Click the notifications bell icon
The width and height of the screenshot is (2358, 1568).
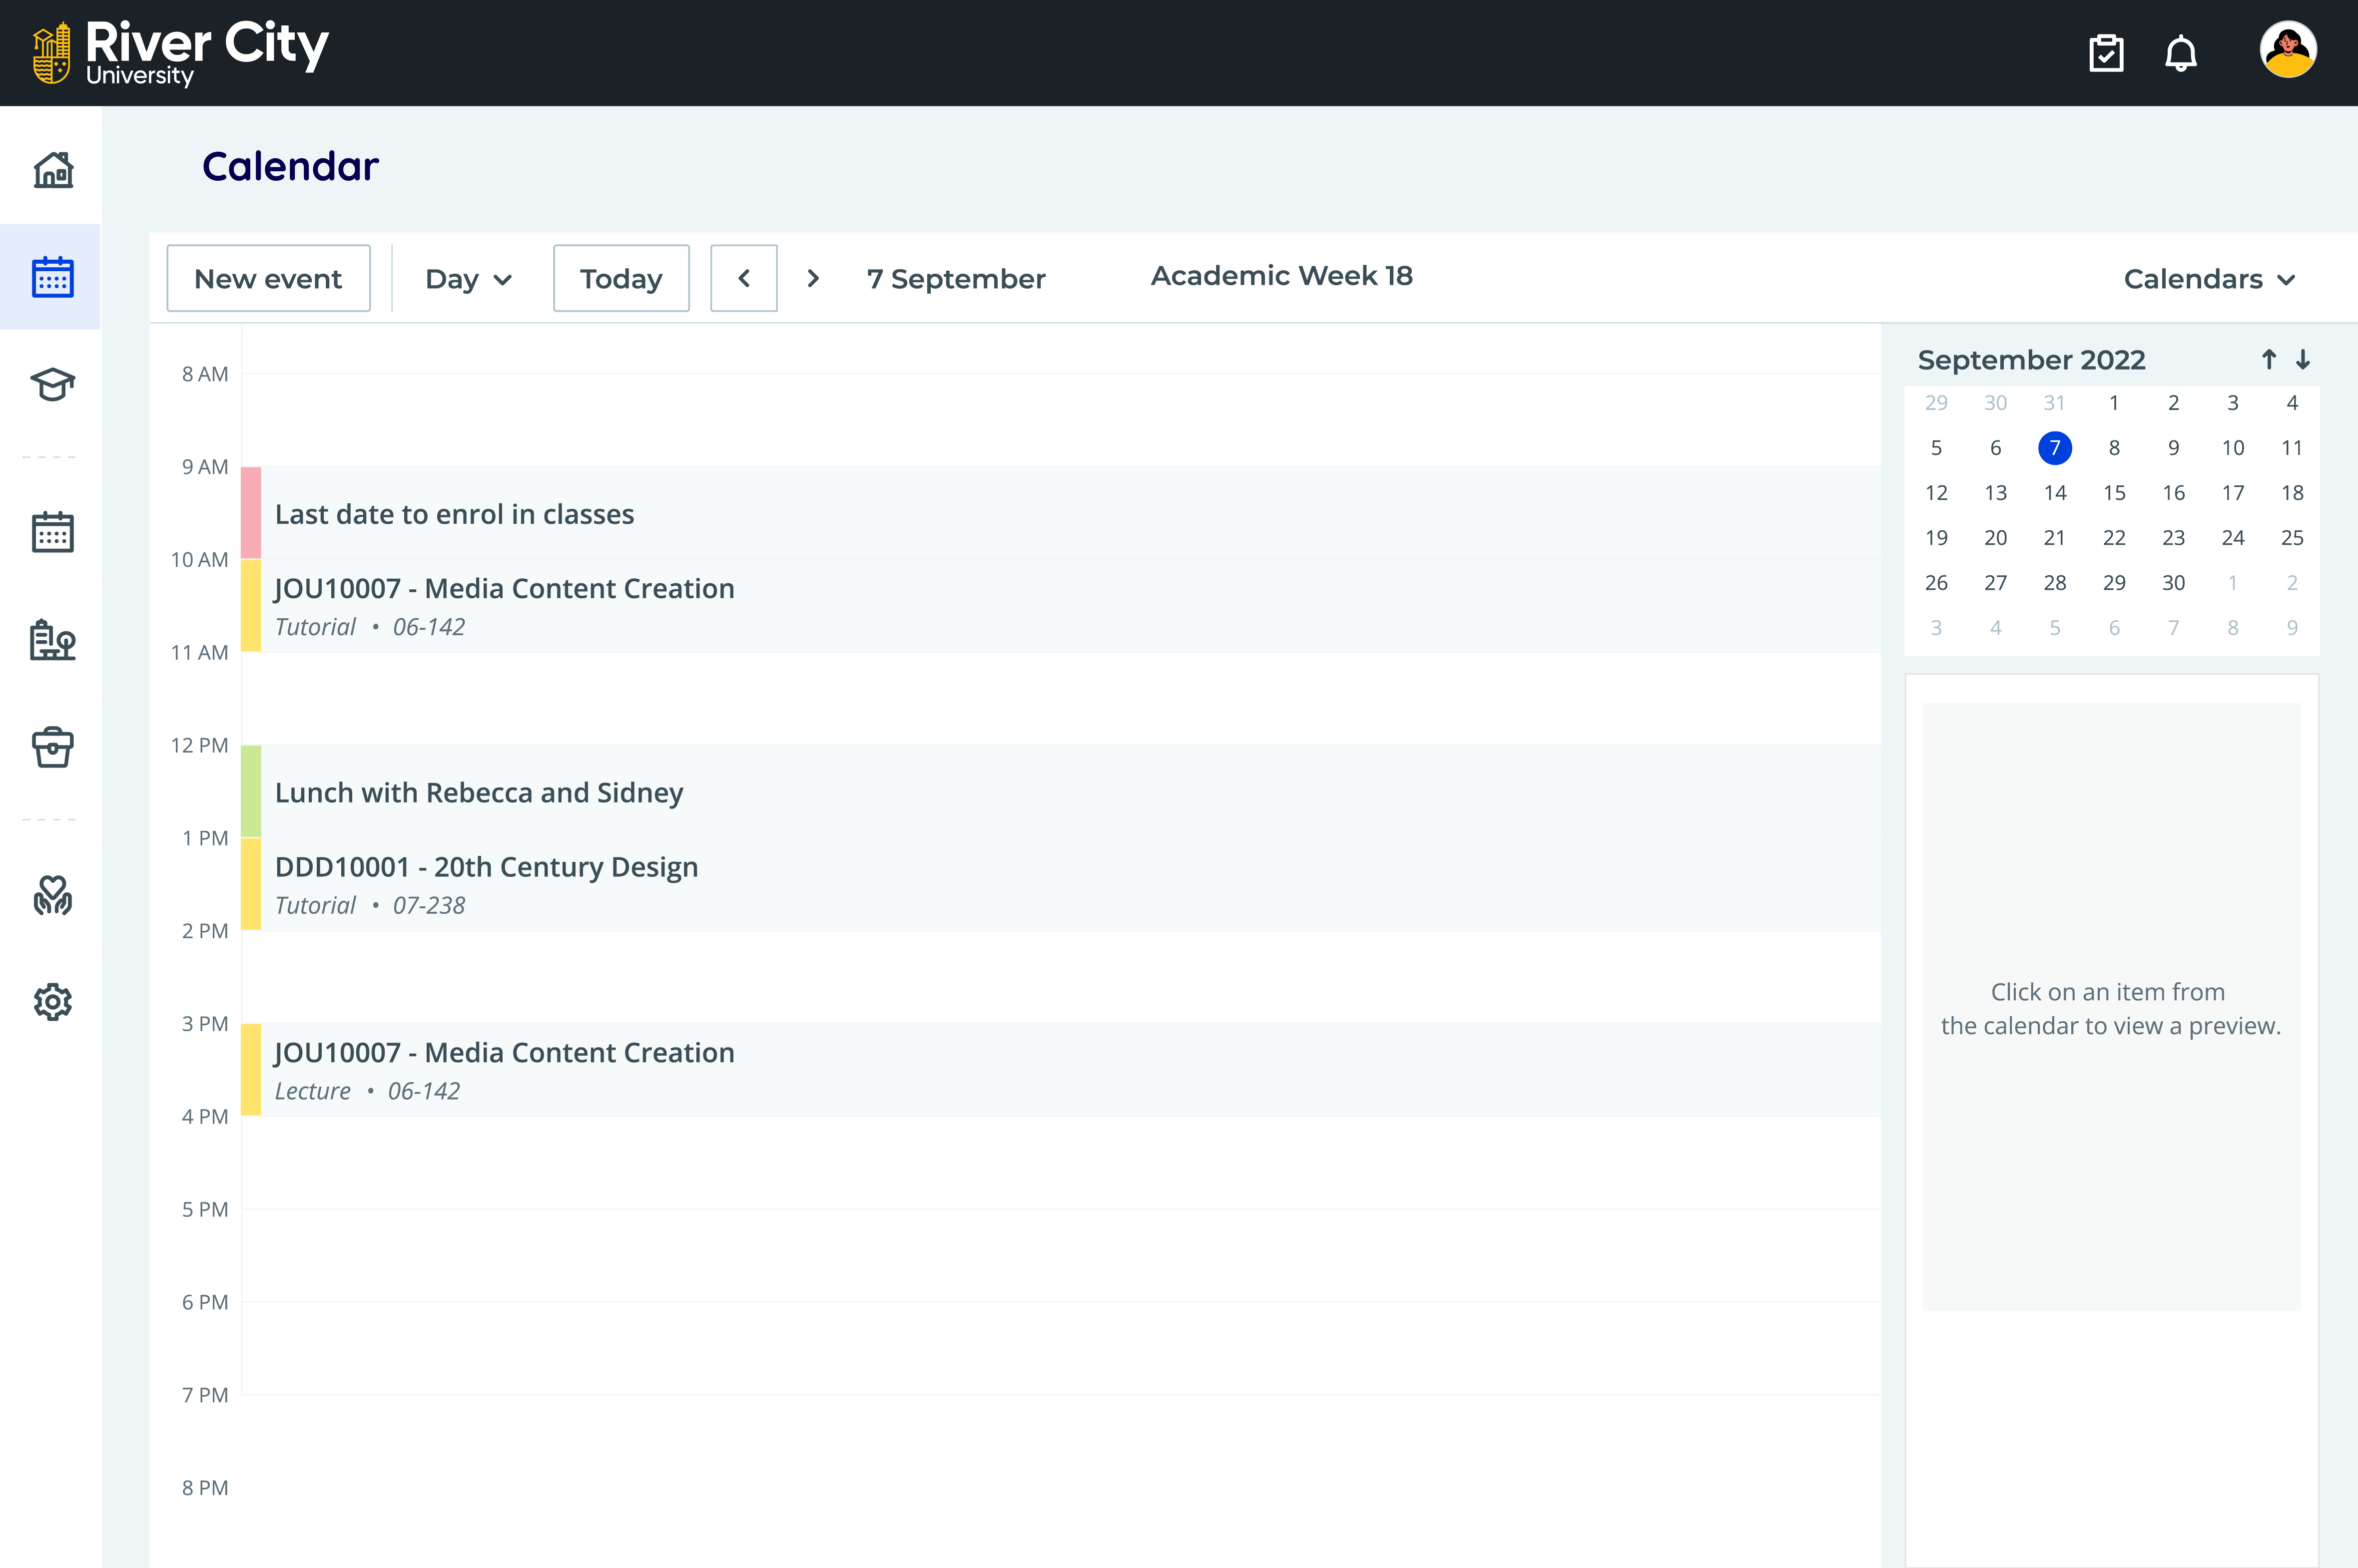point(2181,53)
